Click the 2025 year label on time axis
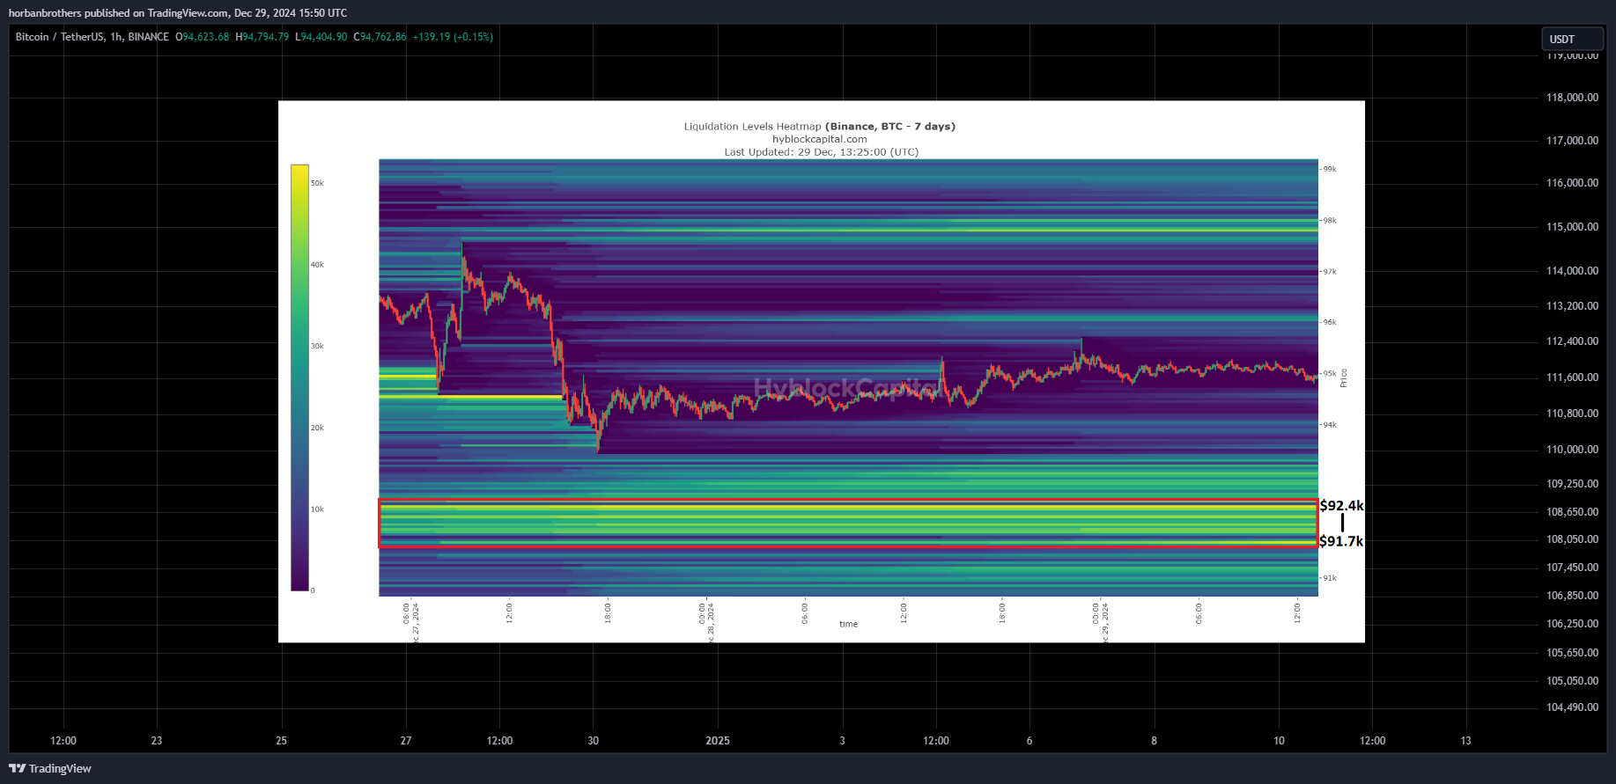The height and width of the screenshot is (784, 1616). pos(718,741)
